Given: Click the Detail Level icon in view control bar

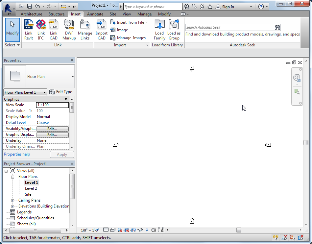Looking at the screenshot, I should pyautogui.click(x=106, y=230).
